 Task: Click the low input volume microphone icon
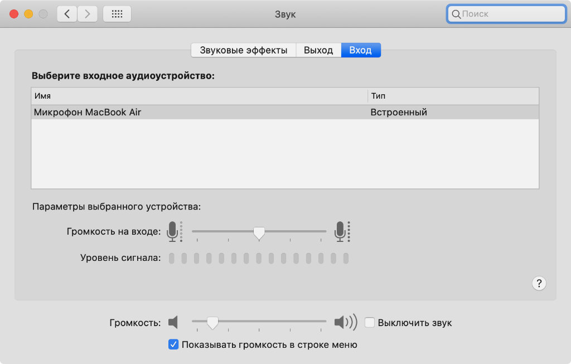174,231
